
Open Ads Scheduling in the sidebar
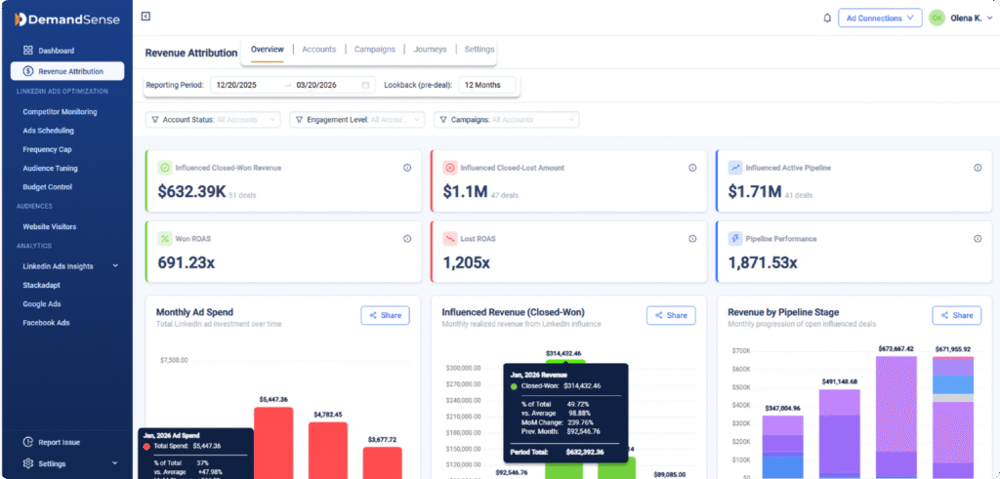[x=49, y=131]
